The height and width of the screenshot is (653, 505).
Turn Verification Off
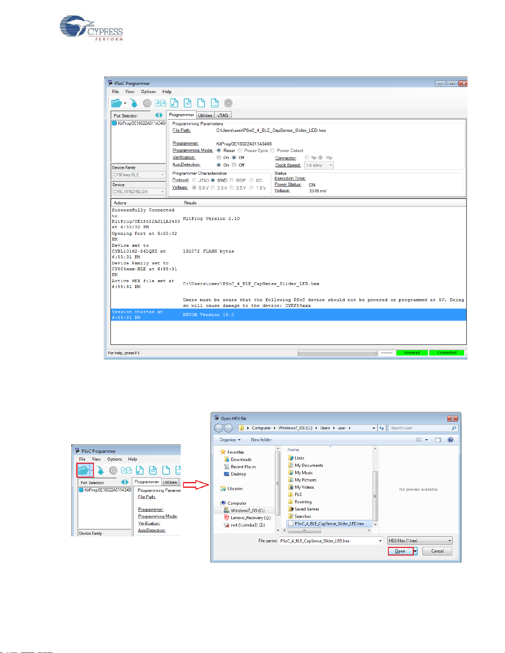point(234,157)
